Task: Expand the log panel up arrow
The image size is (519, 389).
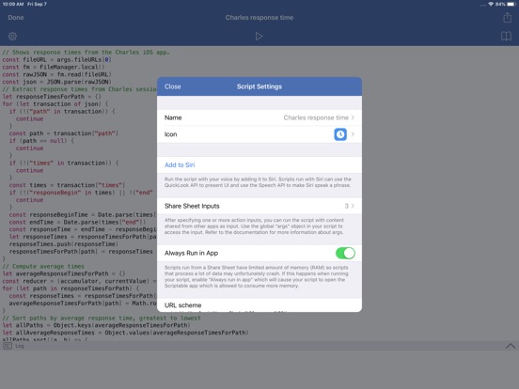Action: click(x=511, y=346)
